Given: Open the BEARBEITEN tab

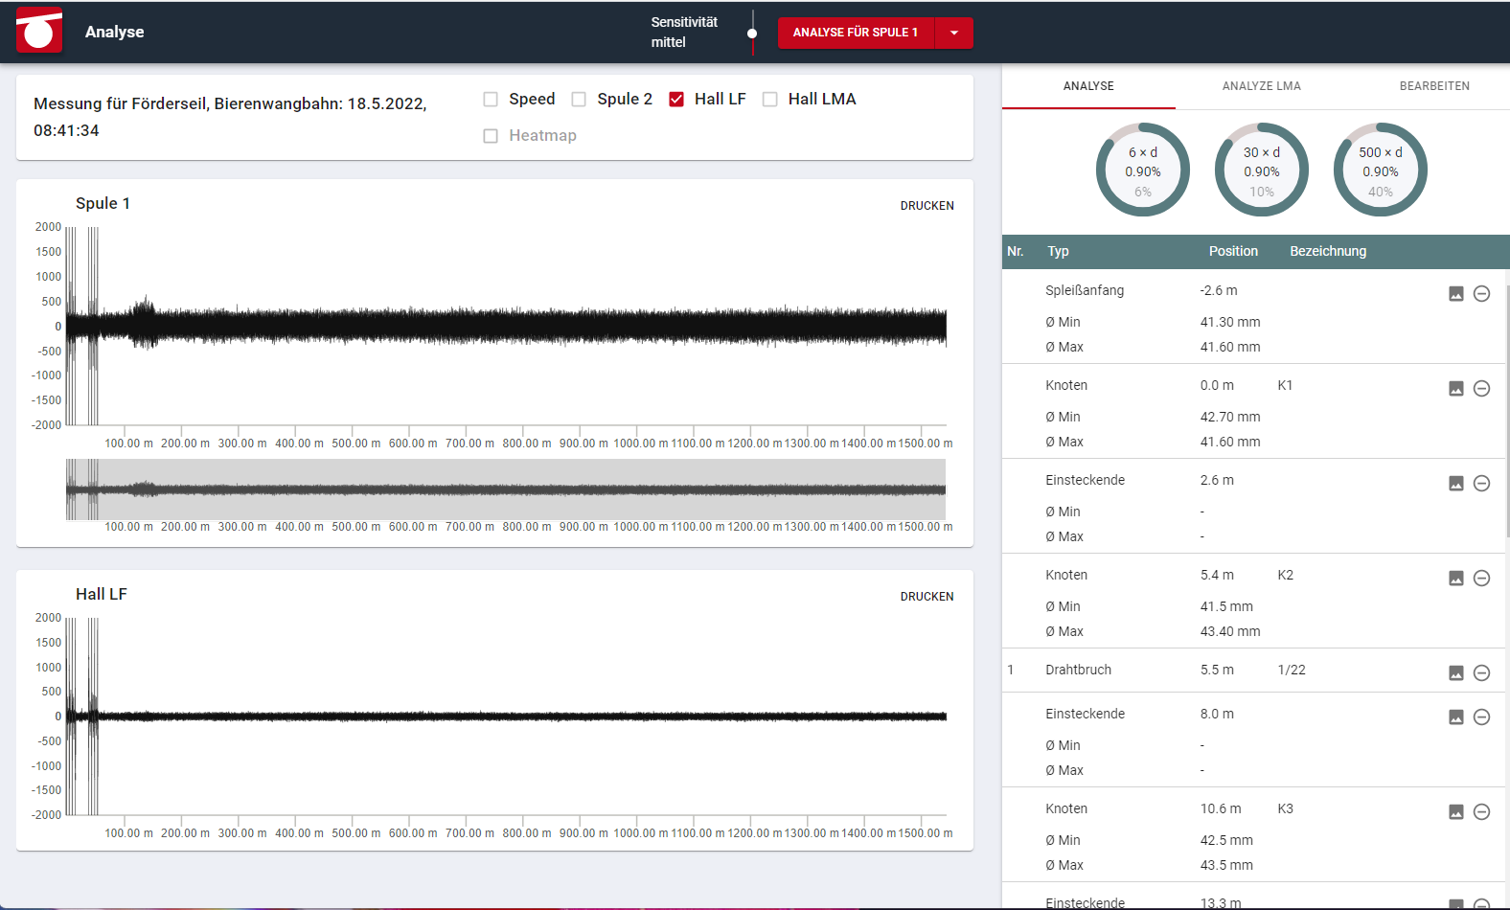Looking at the screenshot, I should [1433, 86].
